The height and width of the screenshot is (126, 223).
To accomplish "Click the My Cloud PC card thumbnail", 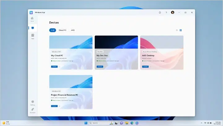I will [71, 42].
